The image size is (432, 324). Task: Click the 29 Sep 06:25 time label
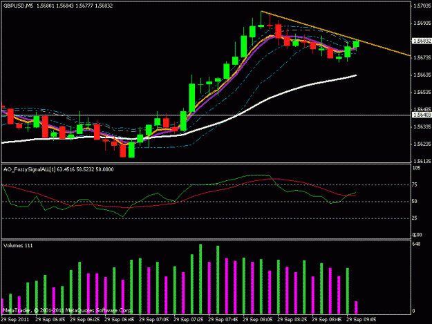85,320
